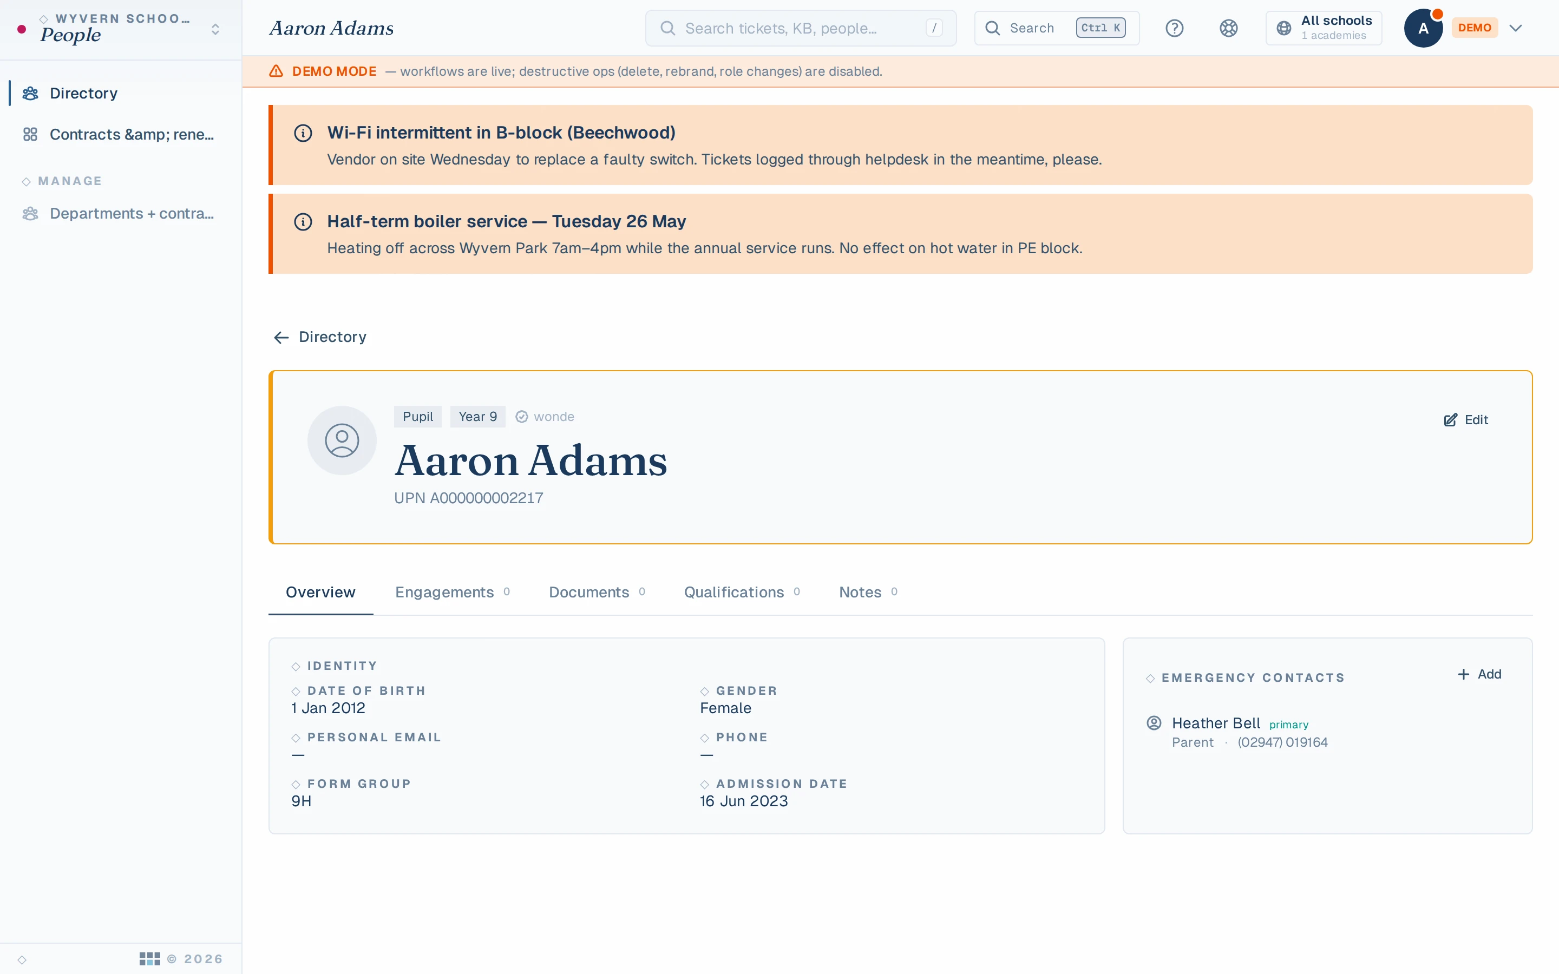
Task: Click magnifier icon in ticket search field
Action: pos(668,28)
